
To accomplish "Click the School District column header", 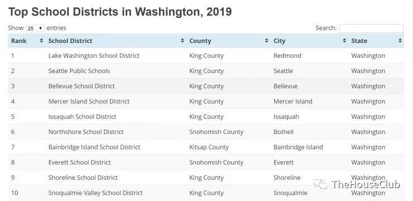I will point(70,41).
